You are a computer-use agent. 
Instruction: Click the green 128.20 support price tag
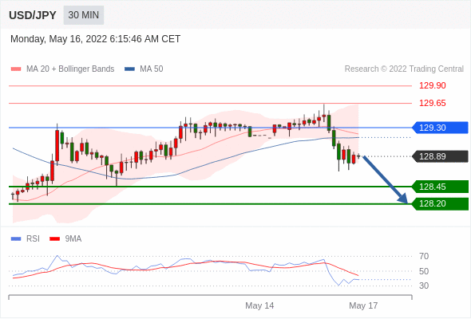440,204
